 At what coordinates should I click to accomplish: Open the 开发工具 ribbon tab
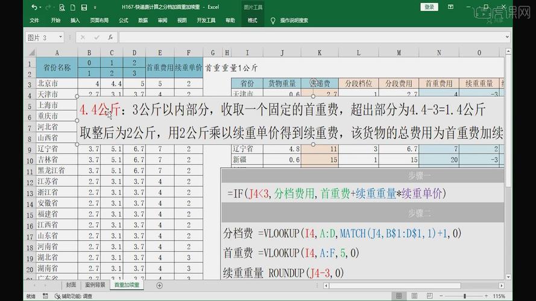click(x=206, y=20)
